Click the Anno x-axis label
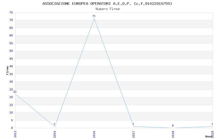 pos(209,136)
